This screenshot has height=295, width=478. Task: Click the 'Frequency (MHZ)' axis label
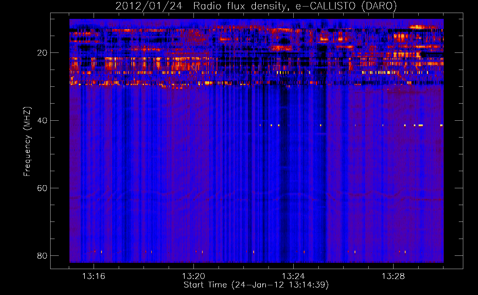27,142
